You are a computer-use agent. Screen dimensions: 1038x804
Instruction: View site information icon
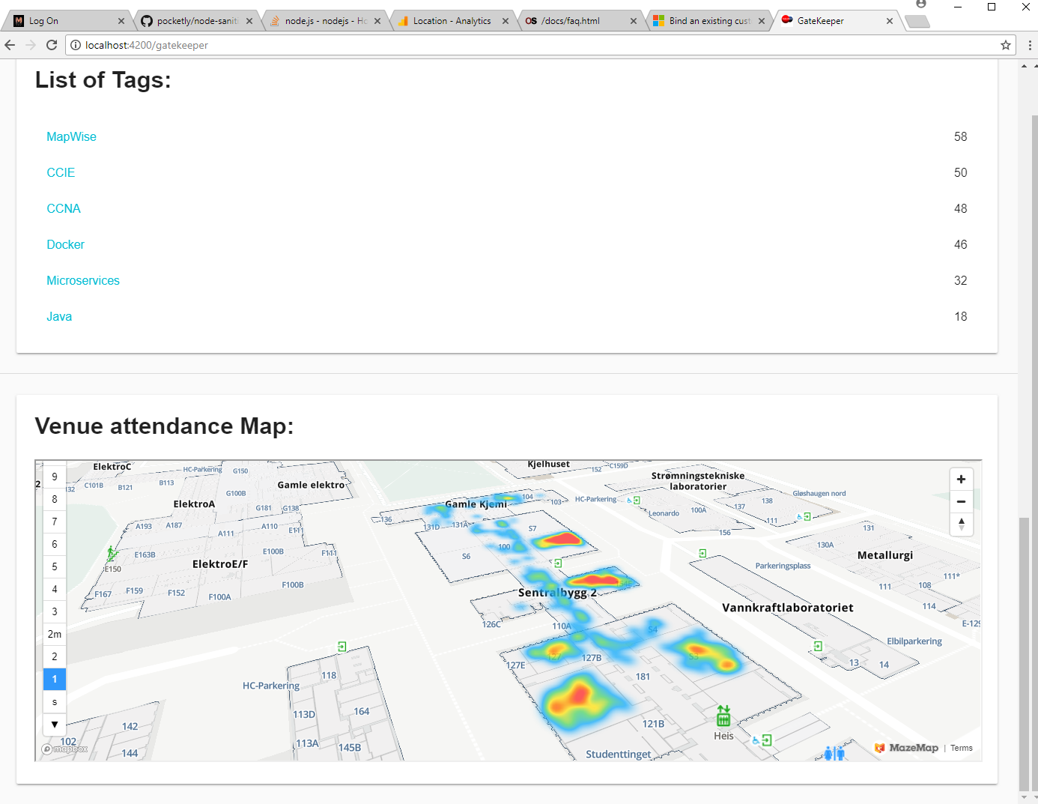click(76, 45)
